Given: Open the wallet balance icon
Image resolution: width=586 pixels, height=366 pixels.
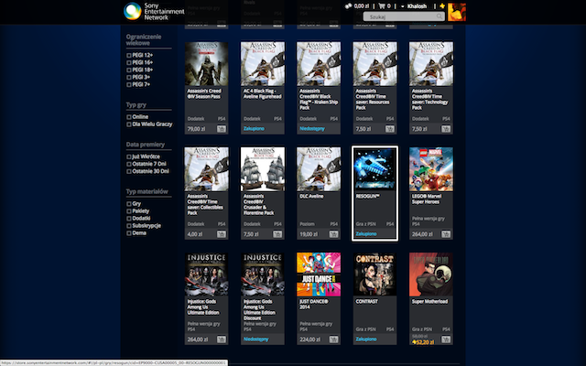Looking at the screenshot, I should 348,5.
